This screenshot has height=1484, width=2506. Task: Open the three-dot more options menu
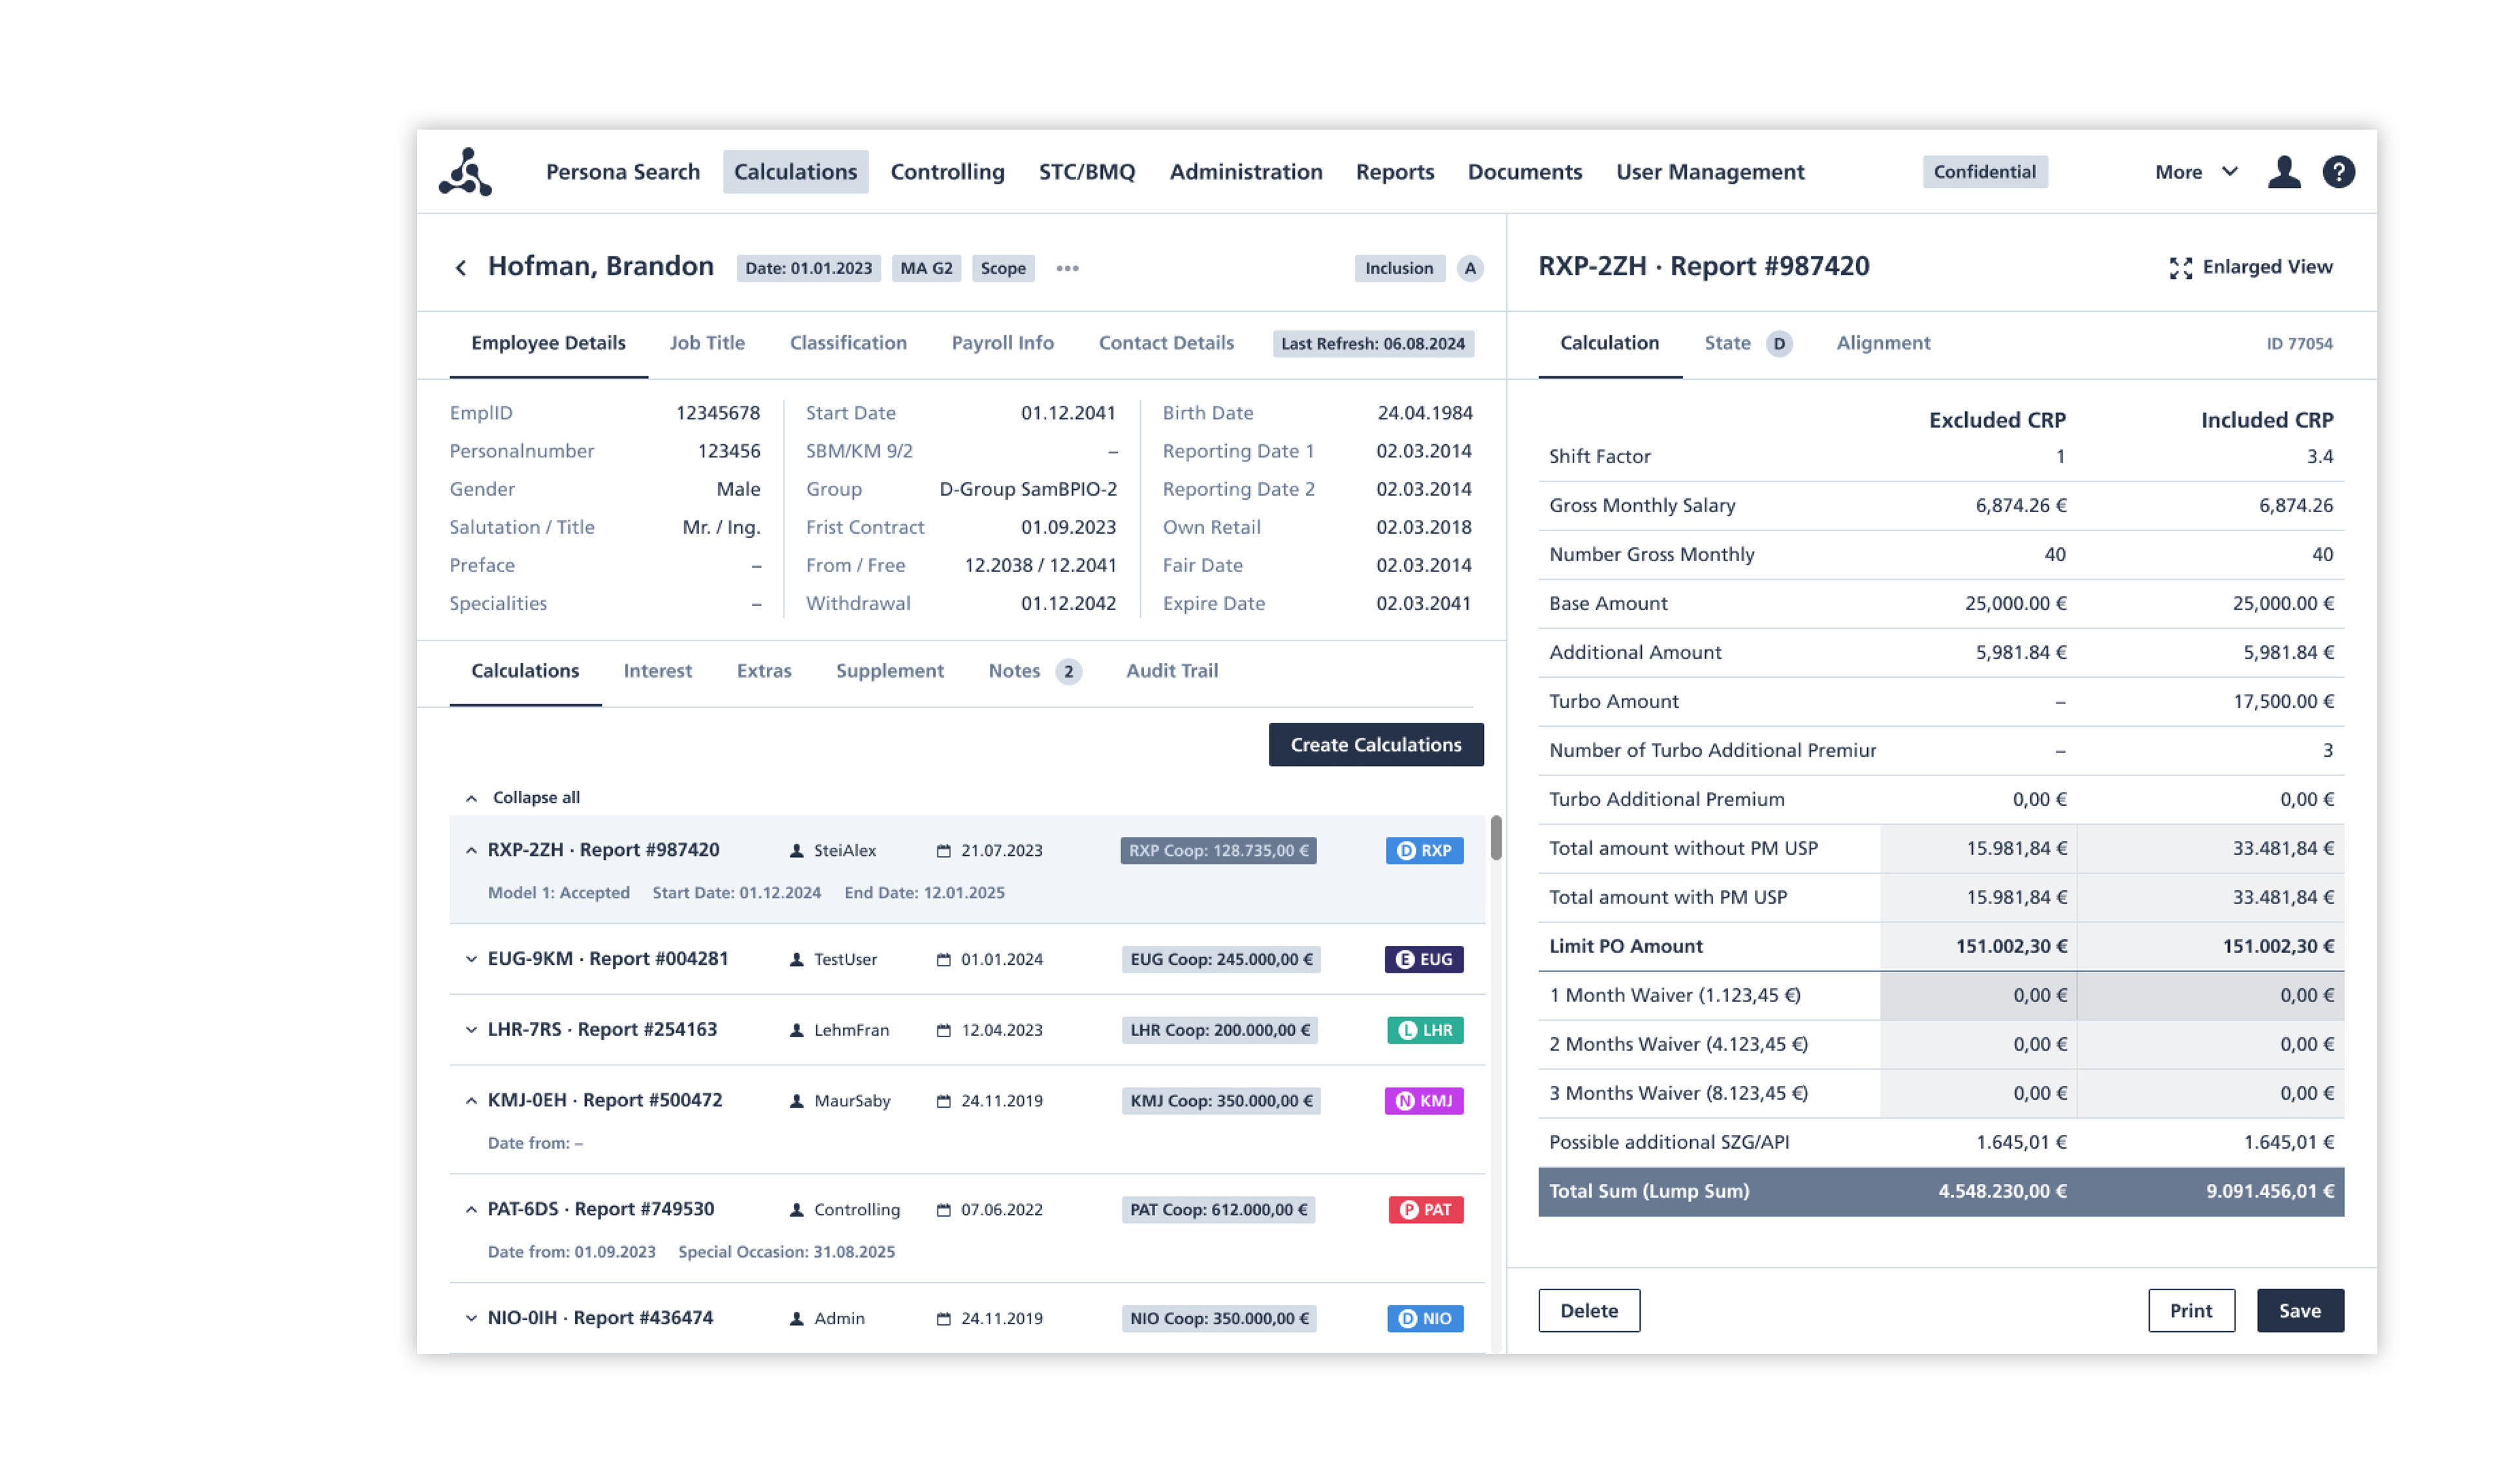pyautogui.click(x=1068, y=268)
